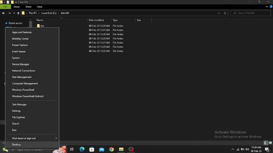Go back with the Back arrow

pyautogui.click(x=3, y=13)
